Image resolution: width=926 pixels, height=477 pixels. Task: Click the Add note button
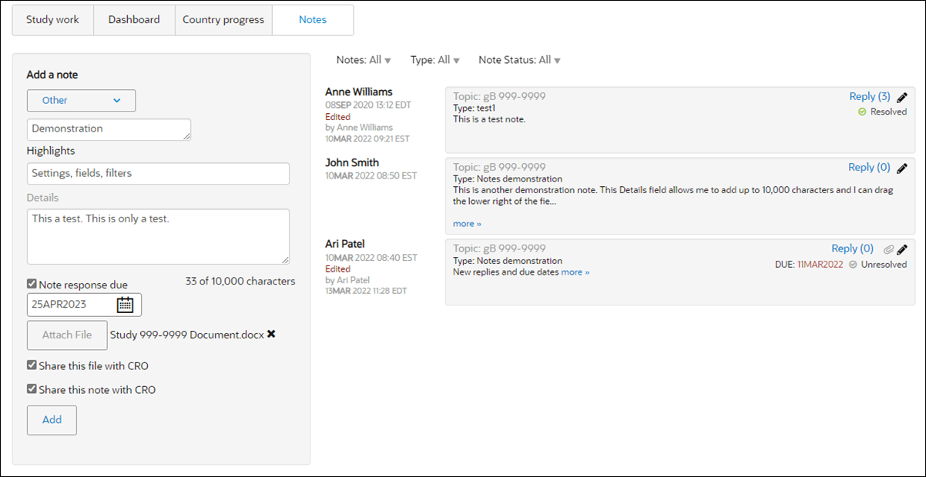pos(52,420)
